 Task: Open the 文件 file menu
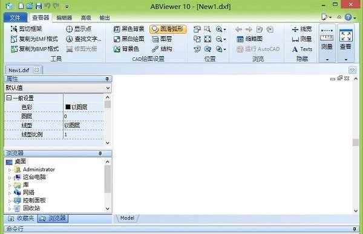click(x=15, y=17)
